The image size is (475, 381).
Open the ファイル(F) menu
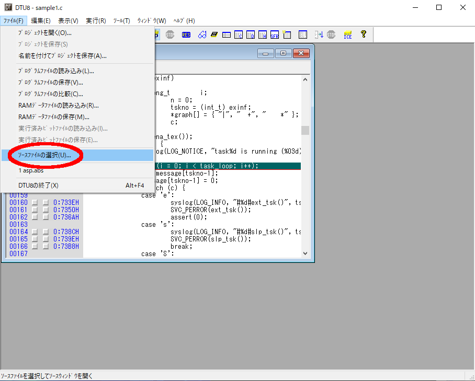click(14, 20)
